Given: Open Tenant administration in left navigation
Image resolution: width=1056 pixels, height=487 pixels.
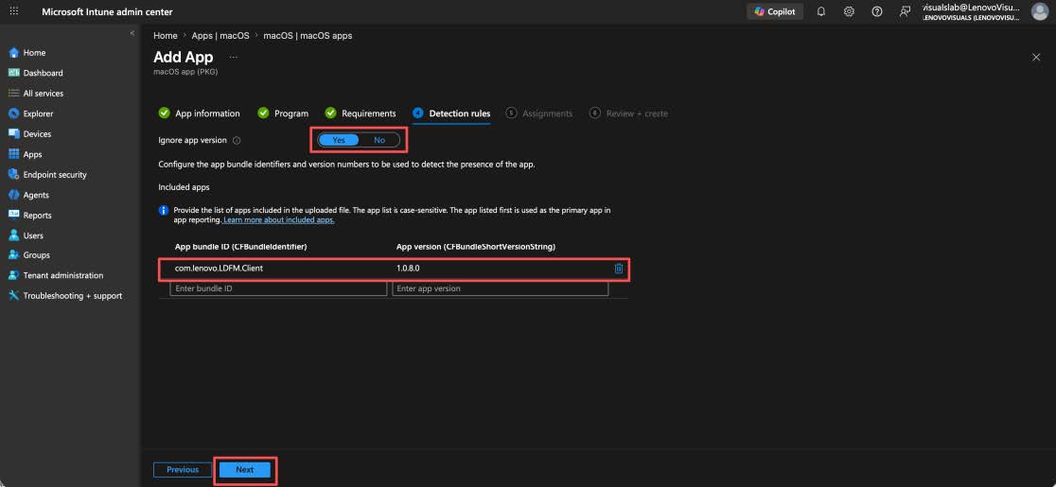Looking at the screenshot, I should click(x=63, y=275).
